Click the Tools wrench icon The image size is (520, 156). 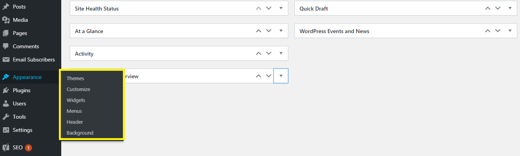6,117
